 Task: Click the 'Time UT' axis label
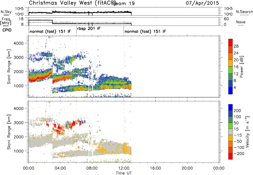[x=124, y=173]
